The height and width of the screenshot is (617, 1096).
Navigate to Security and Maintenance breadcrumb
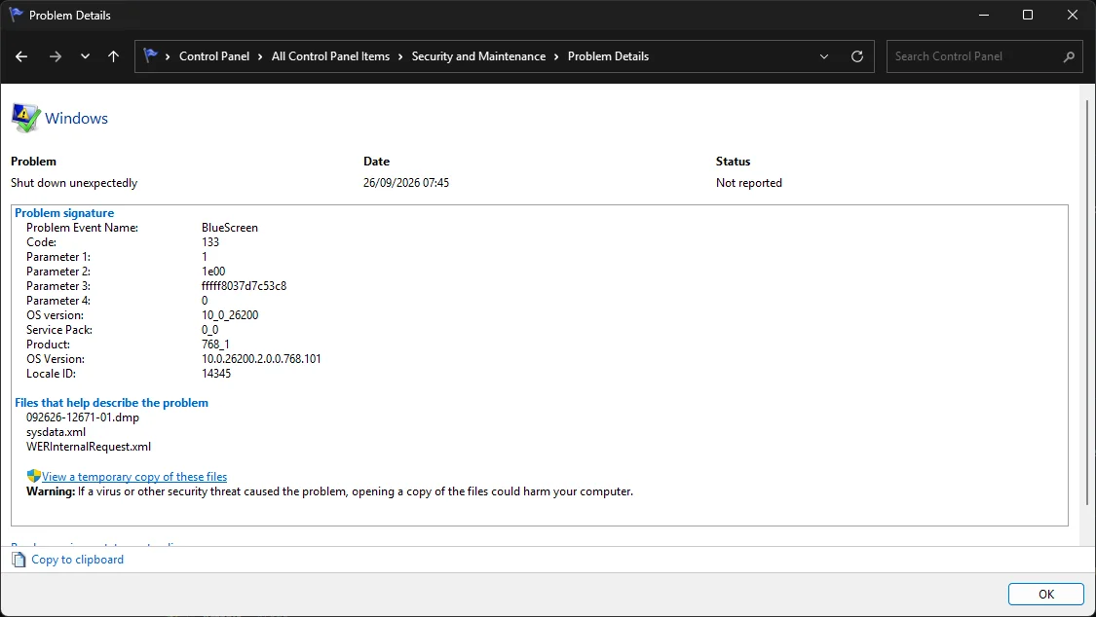(478, 56)
